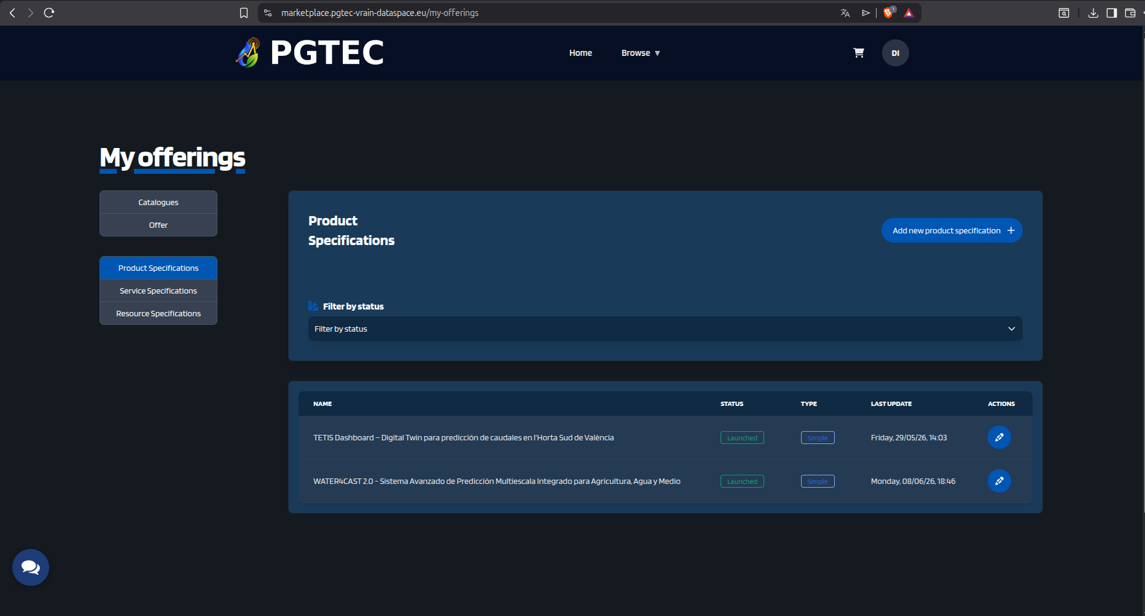Click the My offerings page heading
The width and height of the screenshot is (1145, 616).
pyautogui.click(x=173, y=158)
